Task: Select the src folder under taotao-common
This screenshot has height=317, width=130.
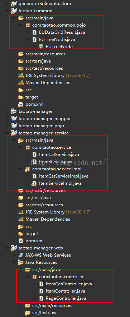Action: coord(28,90)
